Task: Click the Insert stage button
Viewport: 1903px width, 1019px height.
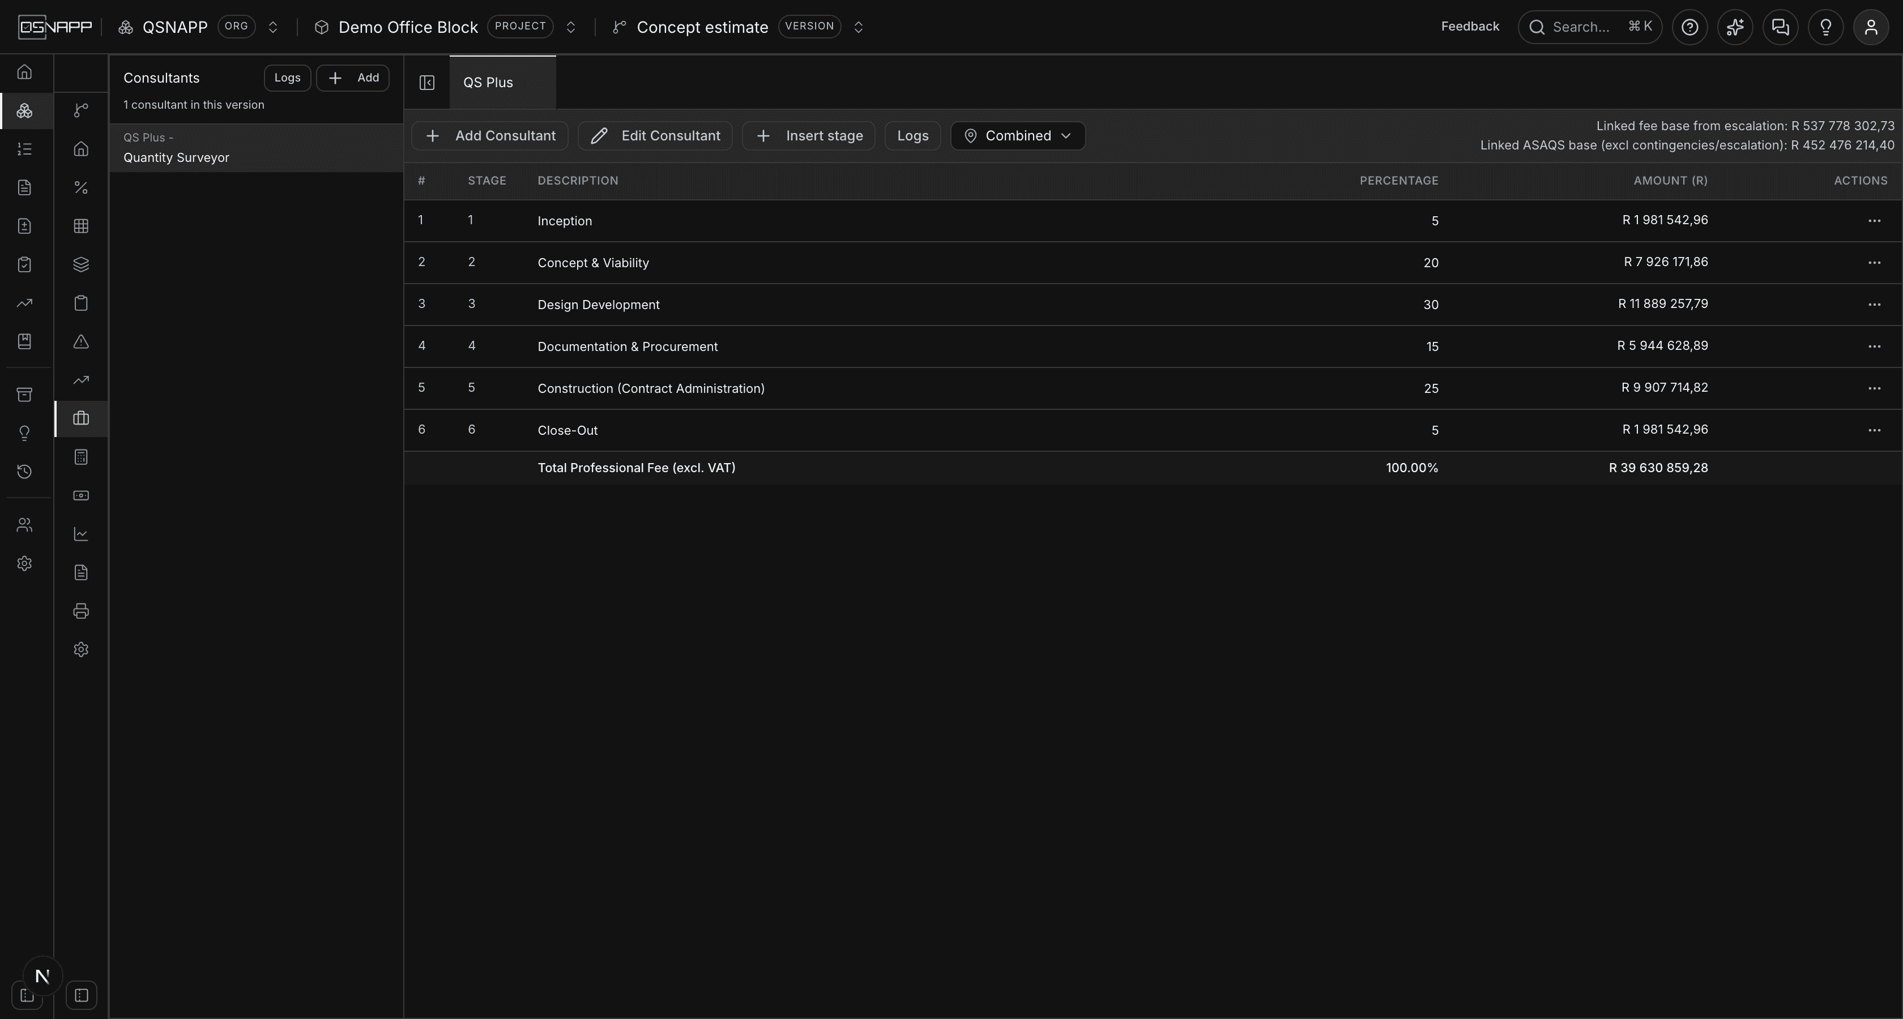Action: pyautogui.click(x=809, y=136)
